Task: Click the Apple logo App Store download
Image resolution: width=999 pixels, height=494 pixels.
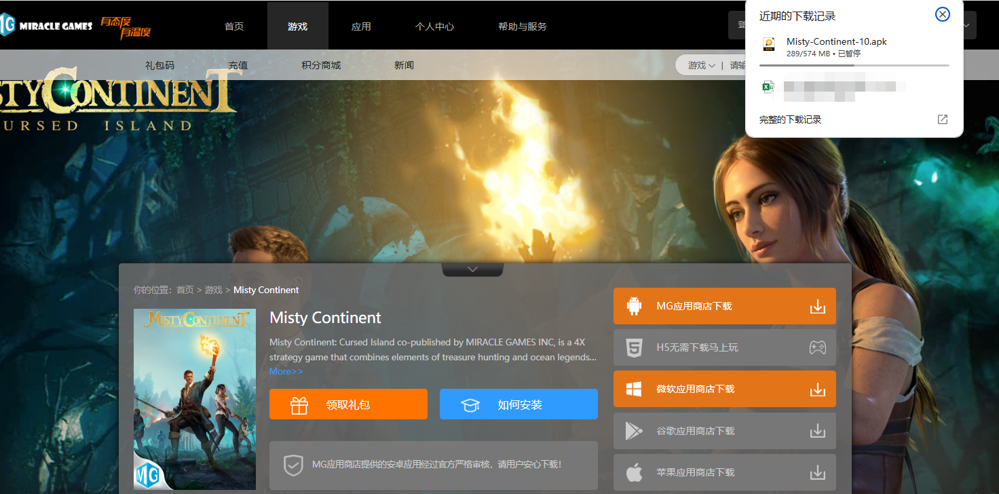Action: coord(634,472)
